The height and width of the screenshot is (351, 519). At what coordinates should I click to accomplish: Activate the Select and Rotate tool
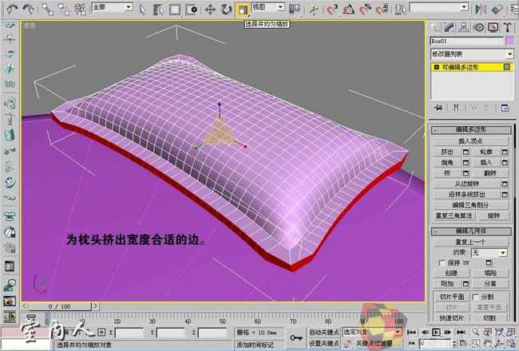coord(227,10)
